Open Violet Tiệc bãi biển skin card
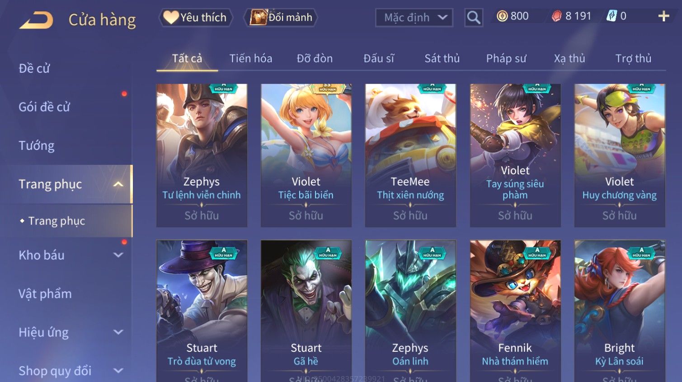The width and height of the screenshot is (682, 382). pyautogui.click(x=306, y=155)
